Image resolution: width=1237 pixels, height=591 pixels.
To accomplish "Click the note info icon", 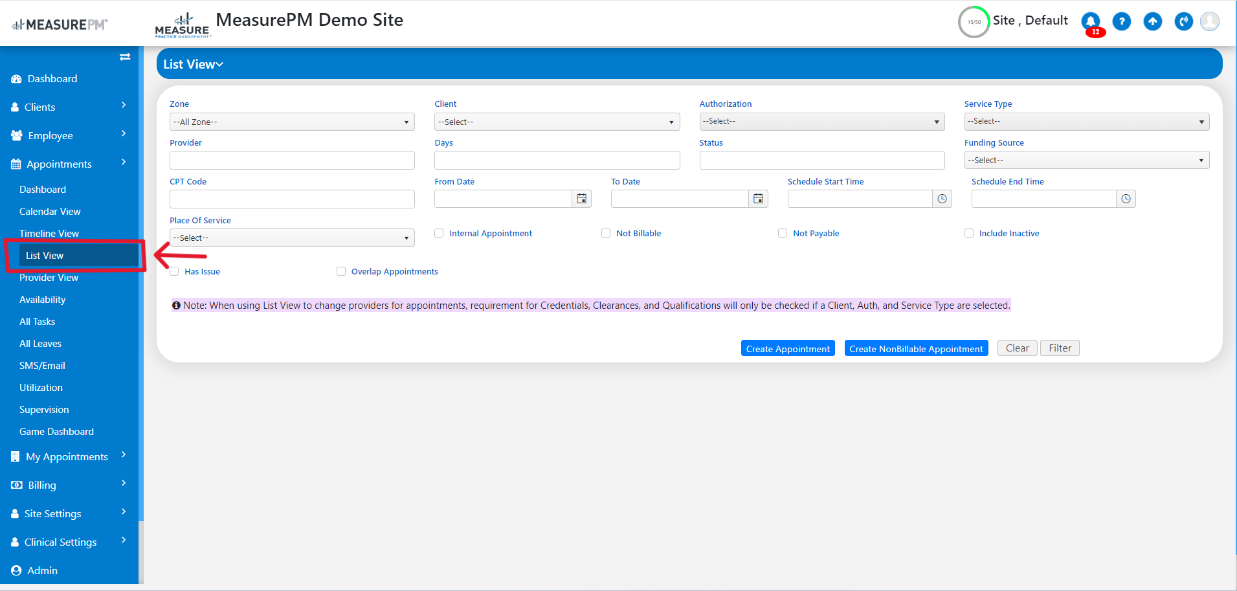I will point(176,306).
